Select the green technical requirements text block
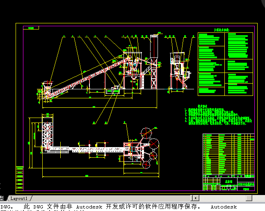 (x=218, y=115)
